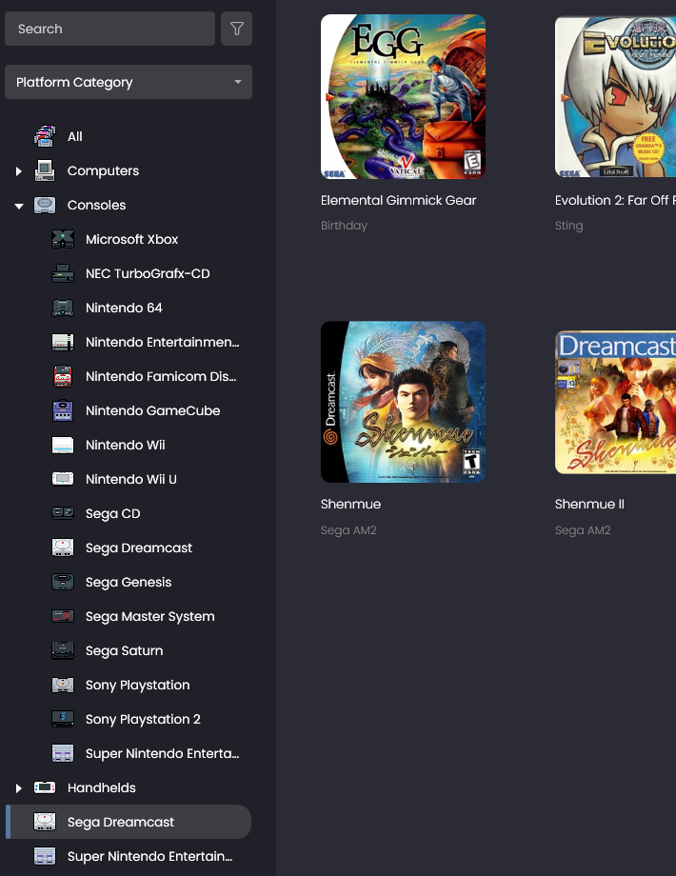Image resolution: width=676 pixels, height=876 pixels.
Task: Expand the Handhelds category arrow
Action: [18, 788]
